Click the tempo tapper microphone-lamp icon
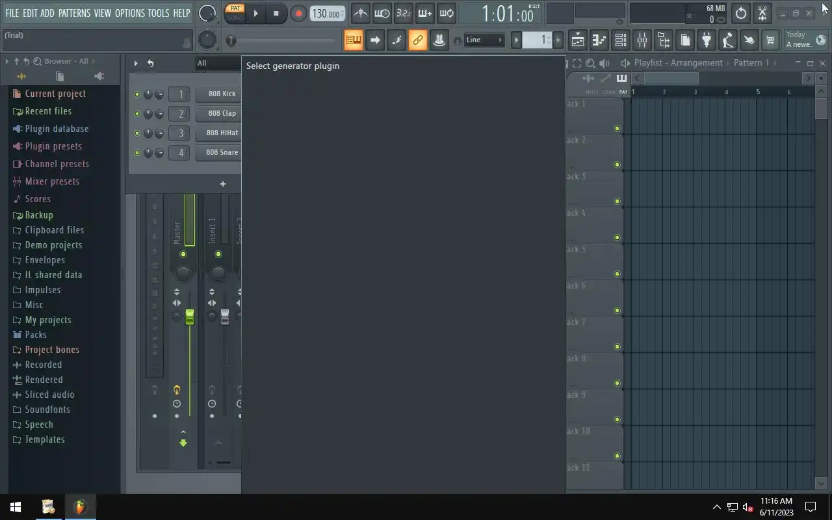The image size is (832, 520). point(728,40)
